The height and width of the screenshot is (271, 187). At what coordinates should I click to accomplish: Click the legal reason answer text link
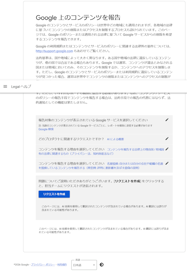pyautogui.click(x=101, y=151)
